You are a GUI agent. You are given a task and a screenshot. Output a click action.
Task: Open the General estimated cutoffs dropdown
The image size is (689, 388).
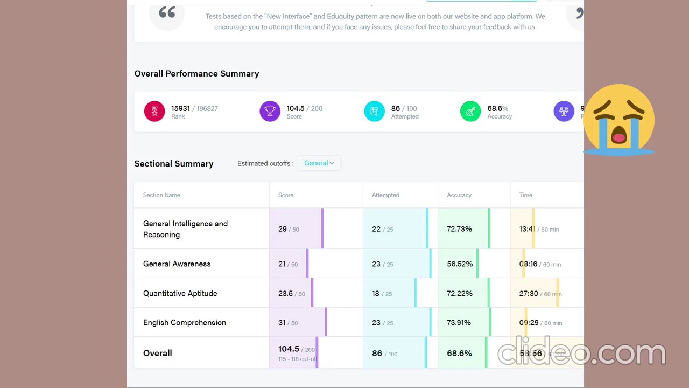(319, 163)
